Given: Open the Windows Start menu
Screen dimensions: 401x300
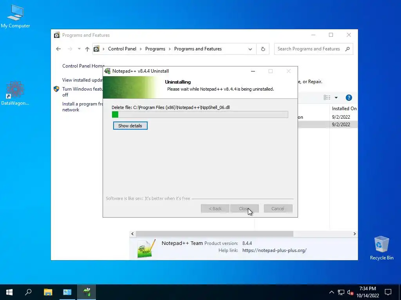Looking at the screenshot, I should [9, 292].
